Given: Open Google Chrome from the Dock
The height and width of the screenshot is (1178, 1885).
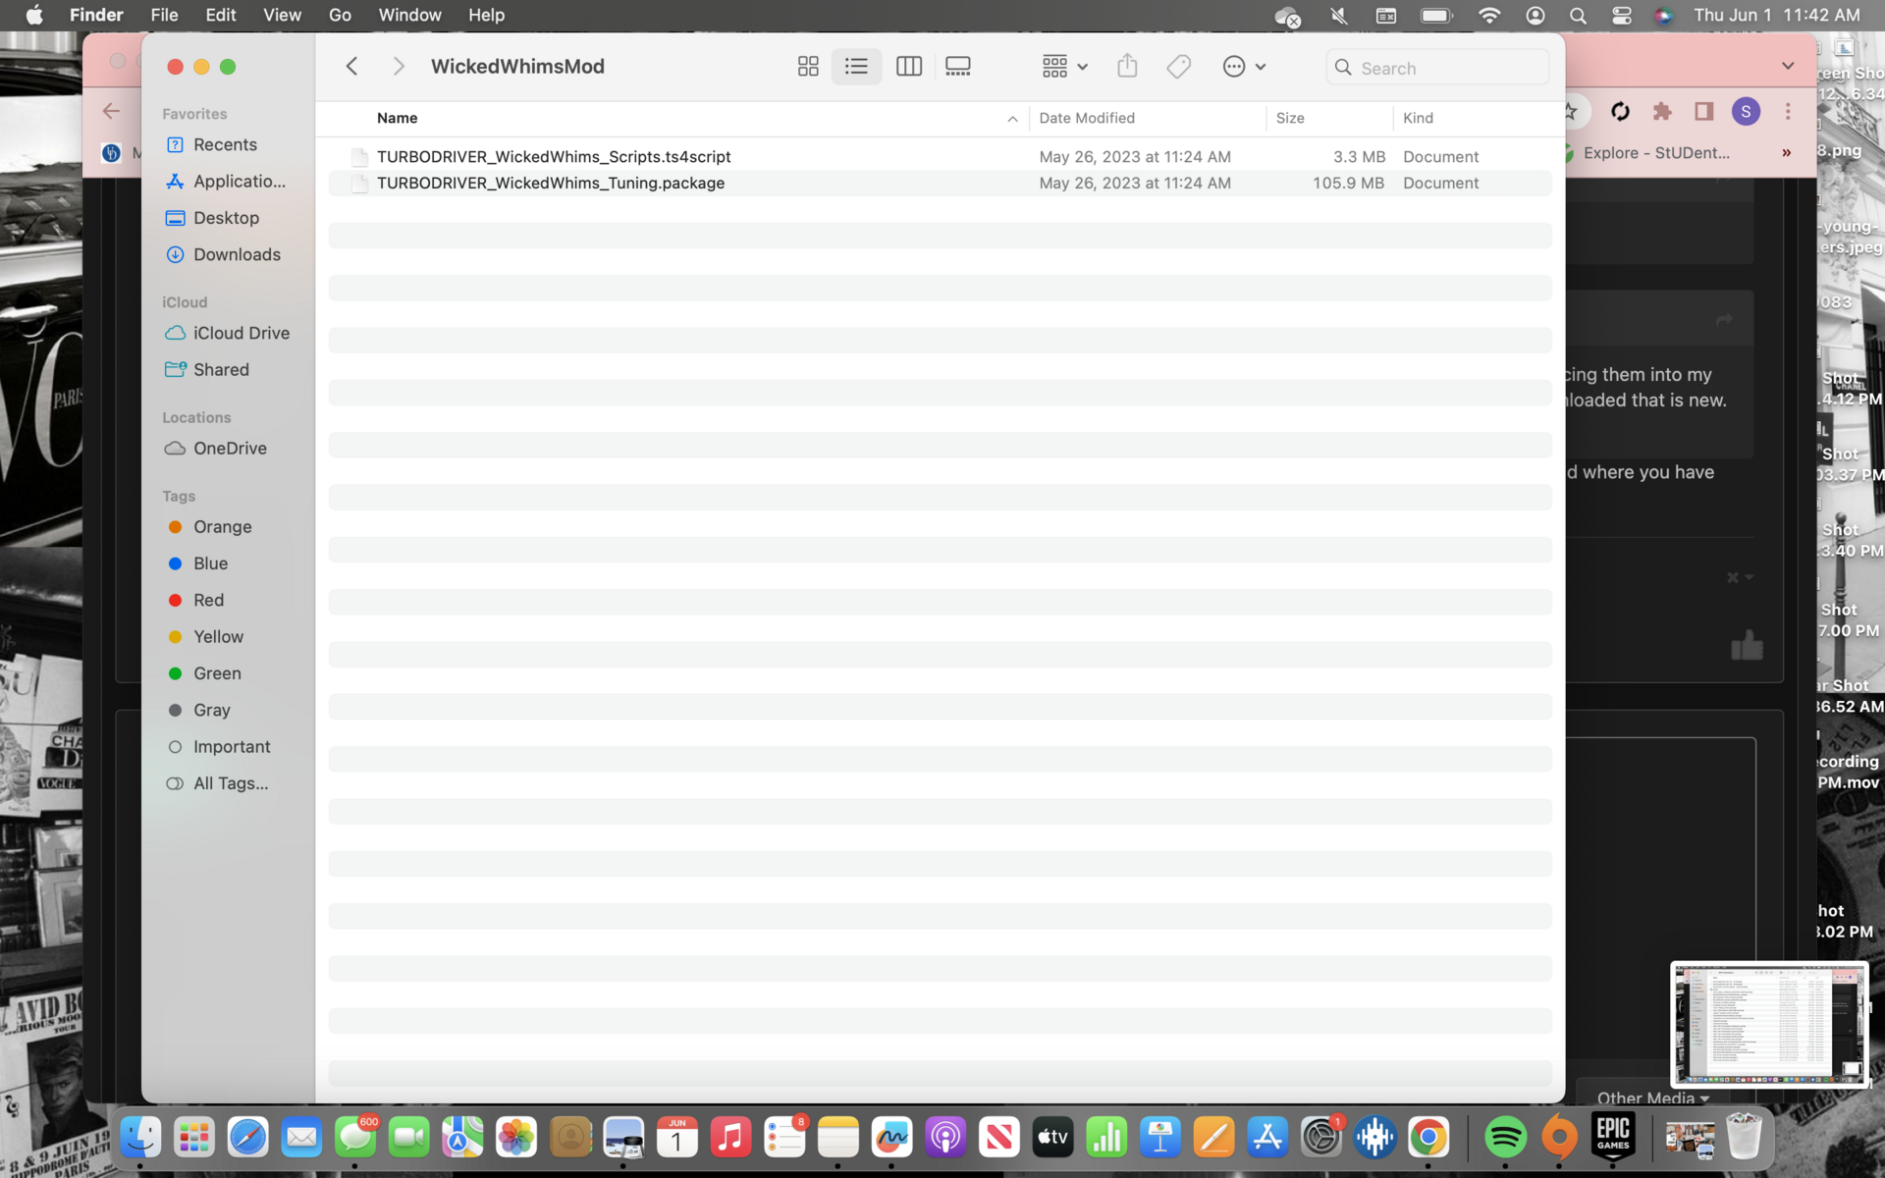Looking at the screenshot, I should click(1428, 1138).
